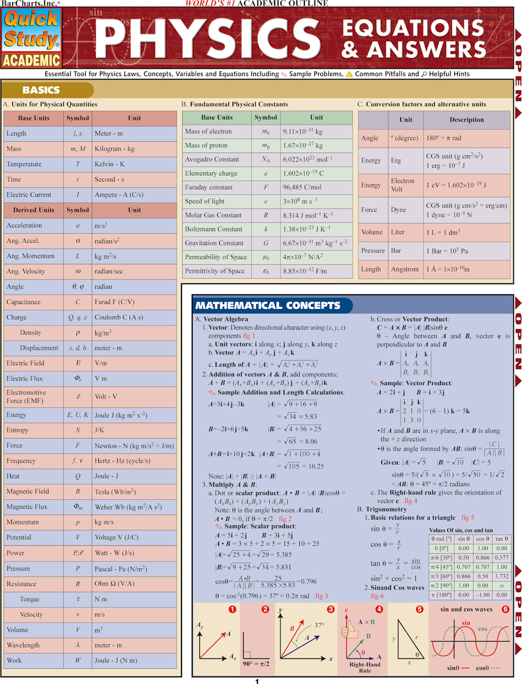The height and width of the screenshot is (684, 522).
Task: Select the 'Electron Volt' unit cell
Action: tap(405, 185)
